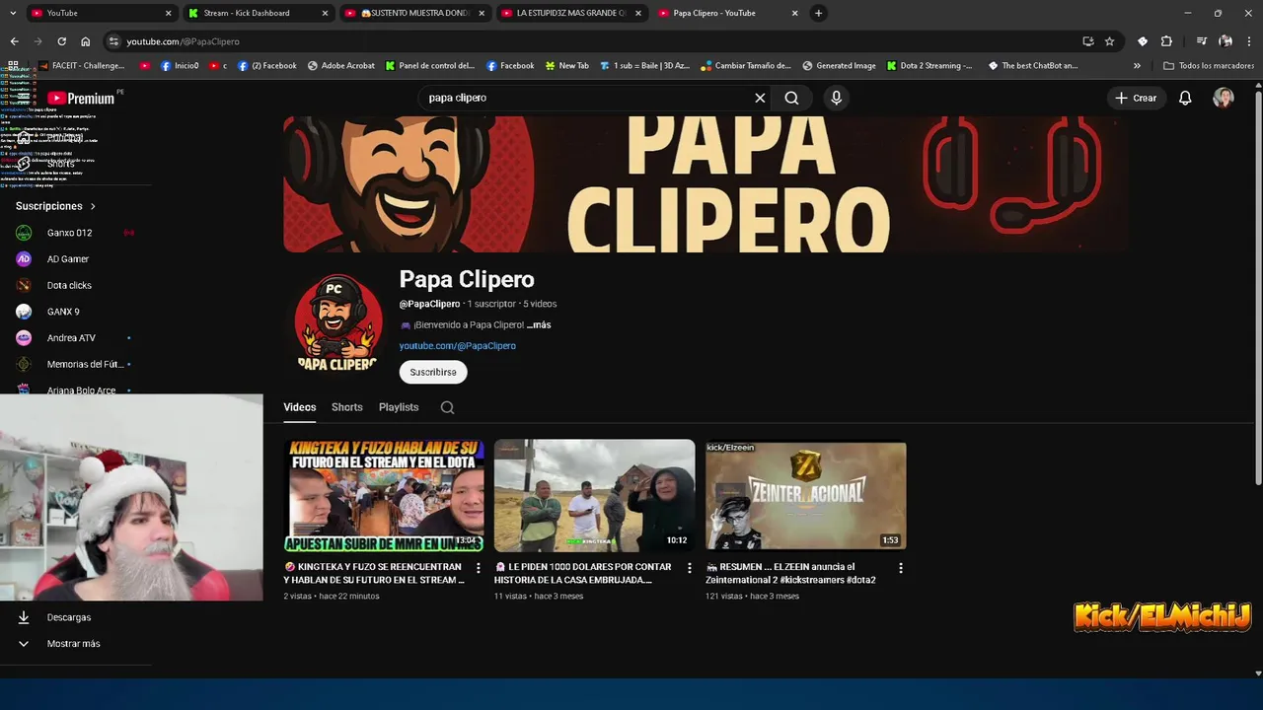
Task: Clear the search box with the X
Action: pos(760,98)
